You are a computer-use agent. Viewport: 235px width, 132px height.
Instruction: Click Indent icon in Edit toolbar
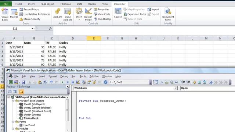pyautogui.click(x=183, y=82)
